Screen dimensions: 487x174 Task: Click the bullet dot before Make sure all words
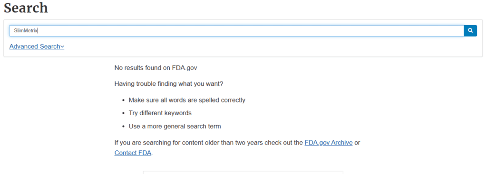pos(123,101)
